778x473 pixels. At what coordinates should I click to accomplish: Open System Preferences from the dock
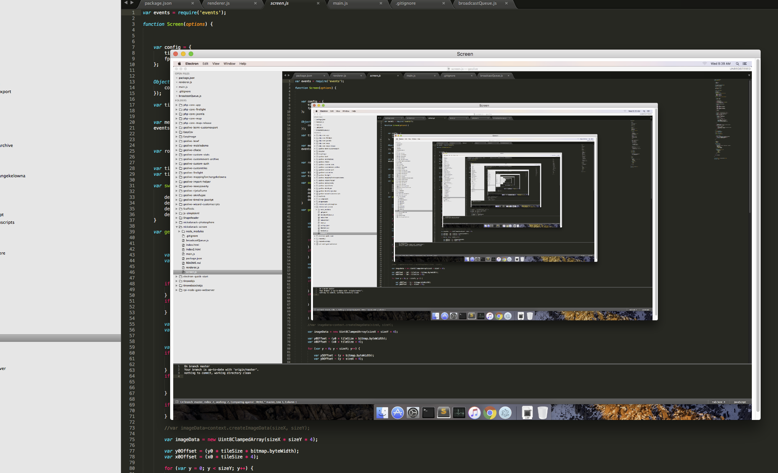[413, 413]
